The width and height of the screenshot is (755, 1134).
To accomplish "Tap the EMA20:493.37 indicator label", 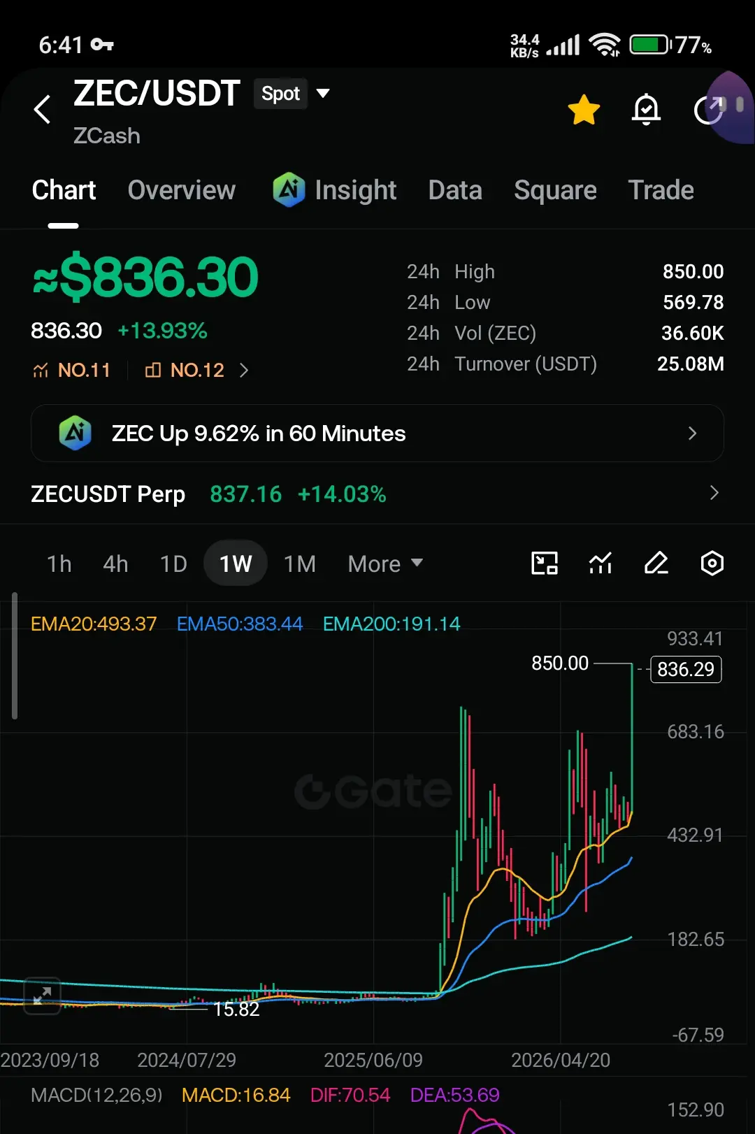I will [94, 624].
